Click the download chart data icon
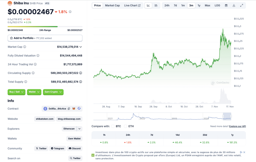This screenshot has height=162, width=256. coord(234,5)
